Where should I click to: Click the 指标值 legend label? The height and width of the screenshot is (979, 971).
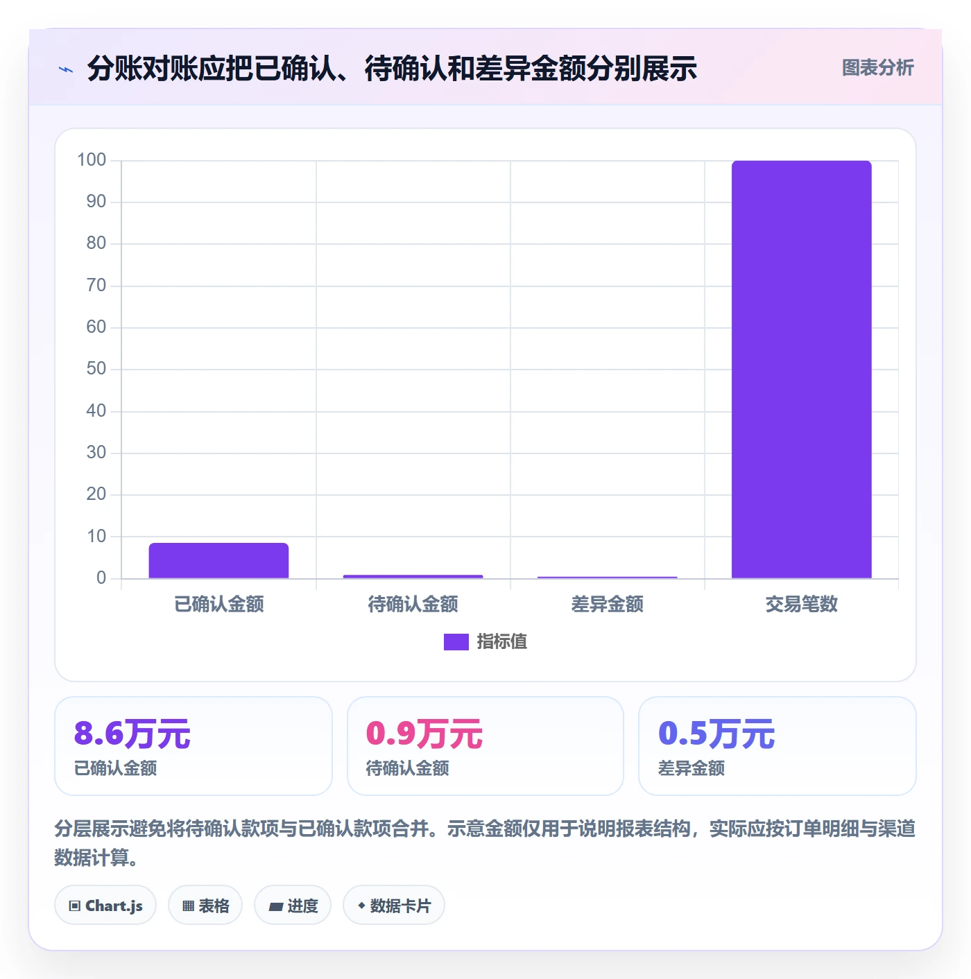pyautogui.click(x=502, y=642)
